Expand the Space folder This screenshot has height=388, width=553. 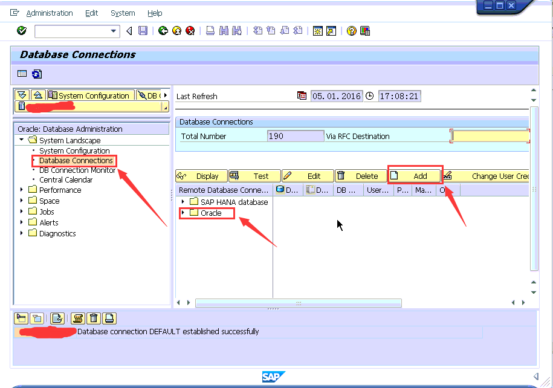[22, 201]
